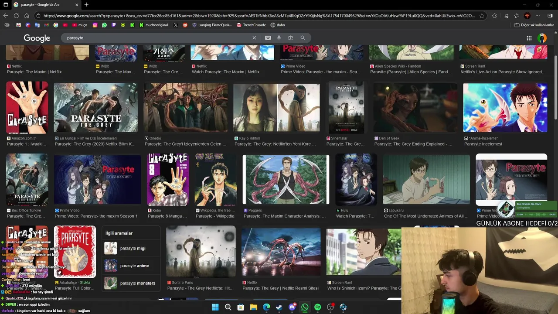558x314 pixels.
Task: Open browser extensions puzzle icon
Action: (x=494, y=16)
